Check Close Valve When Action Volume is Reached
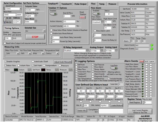 [x=51, y=30]
